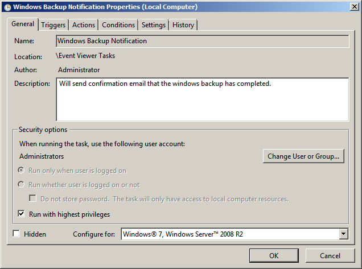Screen dimensions: 362x269
Task: Go to the Conditions tab
Action: tap(118, 25)
